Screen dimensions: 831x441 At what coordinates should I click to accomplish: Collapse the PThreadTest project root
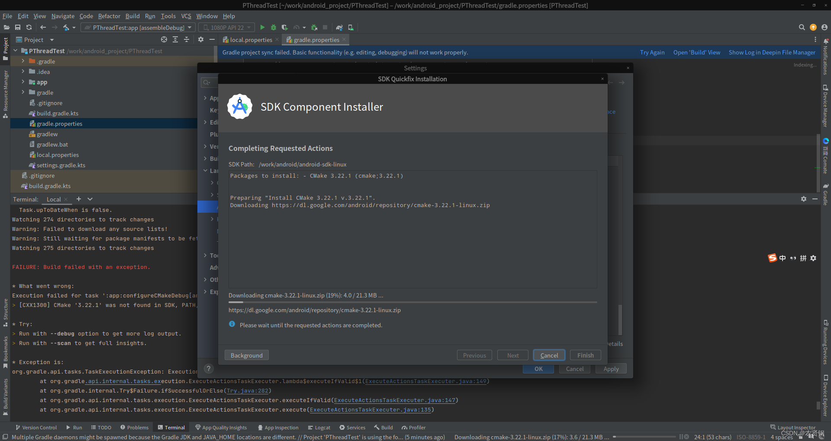click(16, 51)
